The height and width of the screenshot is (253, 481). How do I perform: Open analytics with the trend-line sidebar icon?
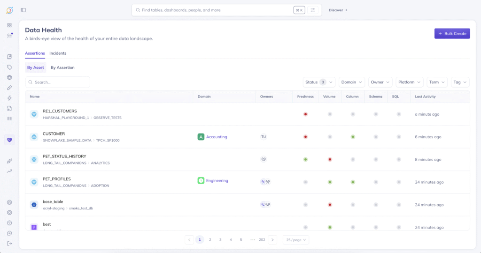(x=9, y=171)
